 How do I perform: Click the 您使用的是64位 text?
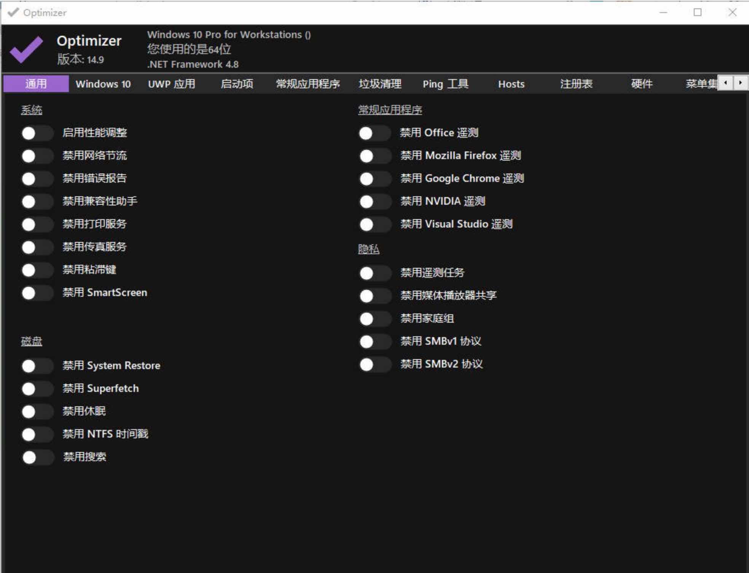(x=189, y=49)
